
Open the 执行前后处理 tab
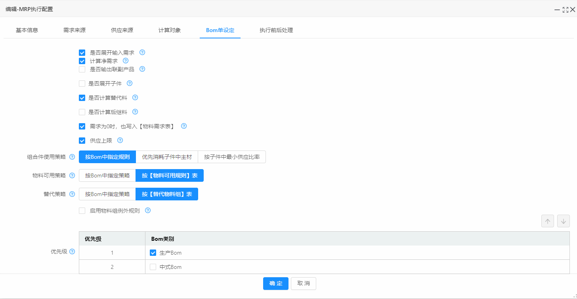click(276, 30)
